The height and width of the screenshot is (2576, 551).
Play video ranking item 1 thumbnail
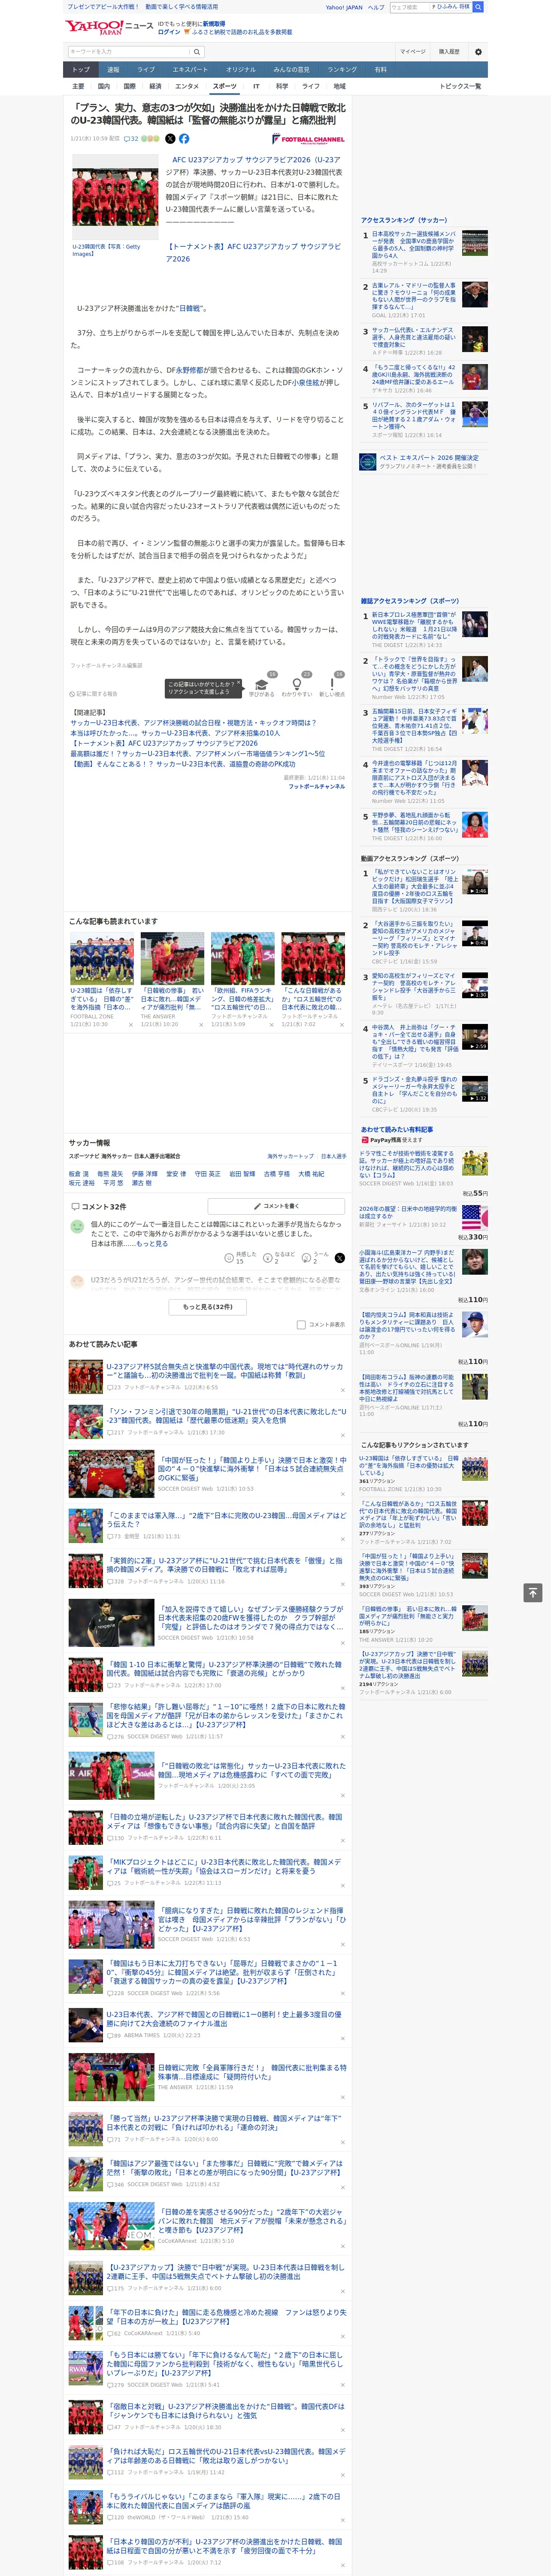click(474, 881)
